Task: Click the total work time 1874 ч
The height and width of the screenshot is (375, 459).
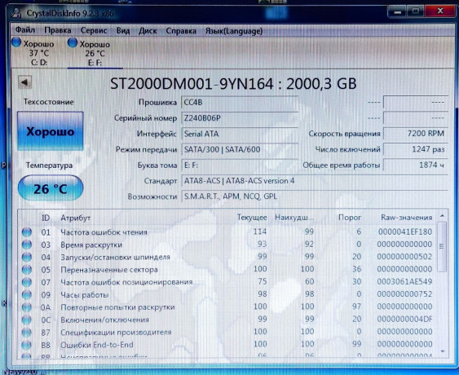Action: pos(416,165)
